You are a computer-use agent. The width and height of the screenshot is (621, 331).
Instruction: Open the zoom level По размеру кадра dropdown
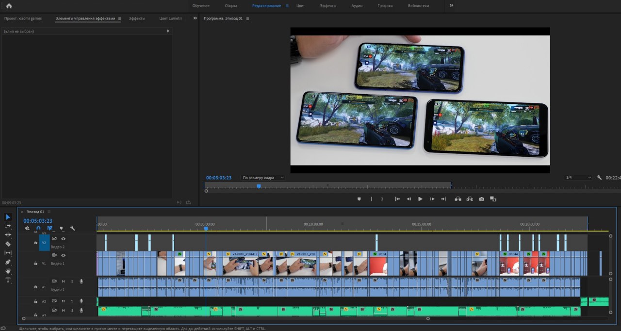pyautogui.click(x=263, y=178)
